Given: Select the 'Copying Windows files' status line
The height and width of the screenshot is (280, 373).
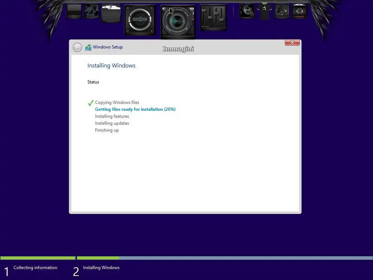Looking at the screenshot, I should pos(117,102).
